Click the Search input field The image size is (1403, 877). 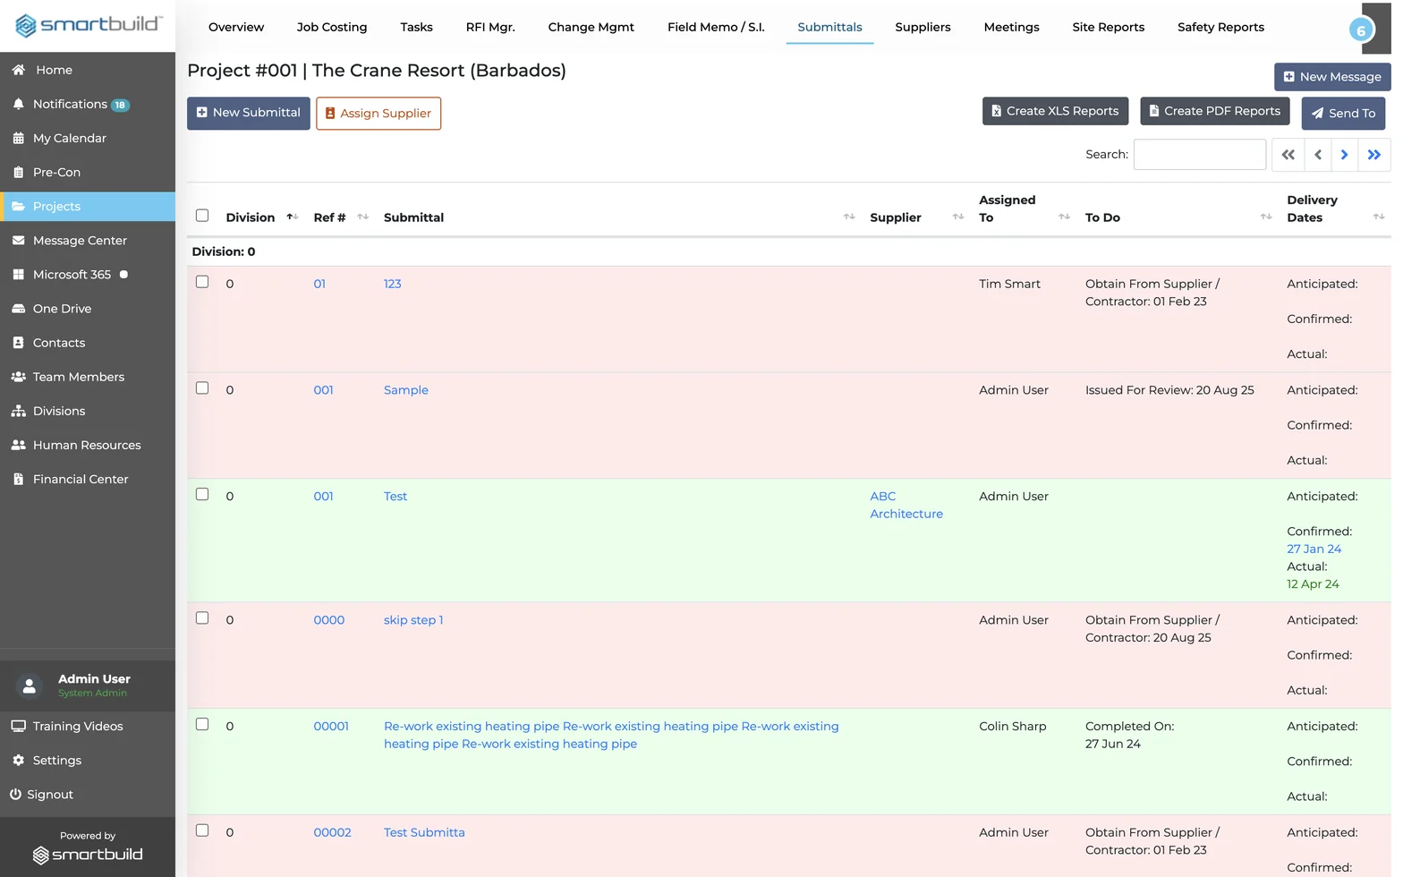pyautogui.click(x=1200, y=154)
